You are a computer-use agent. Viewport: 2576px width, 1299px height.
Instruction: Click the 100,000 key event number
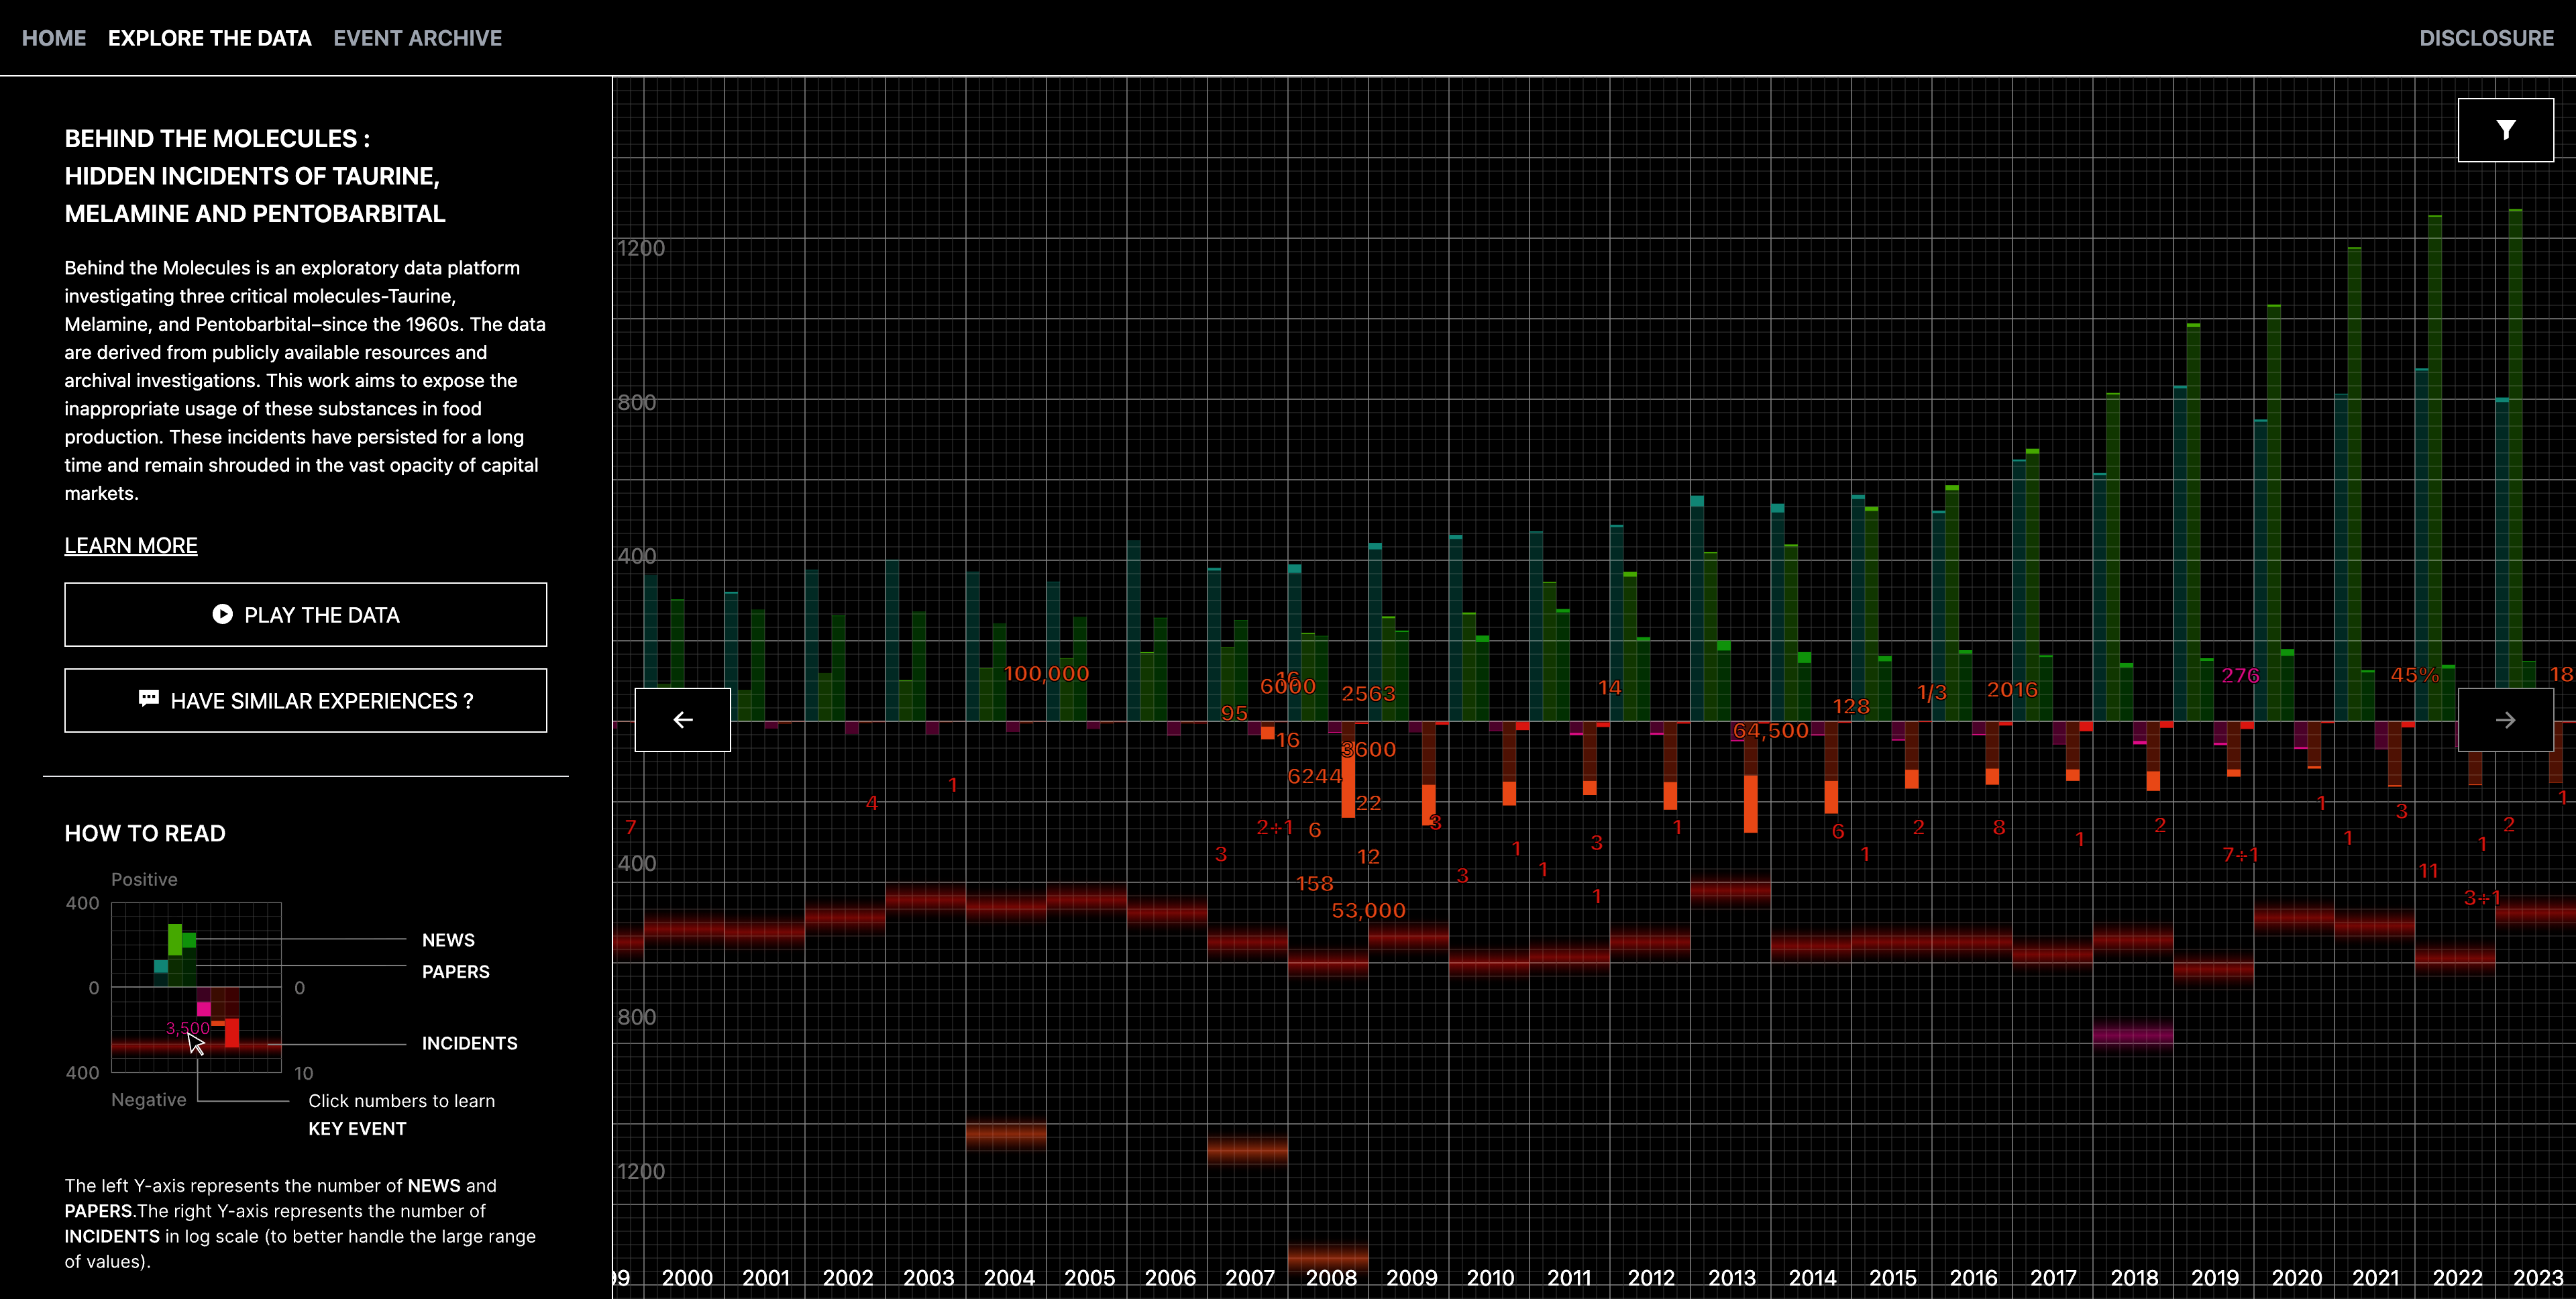click(1046, 674)
